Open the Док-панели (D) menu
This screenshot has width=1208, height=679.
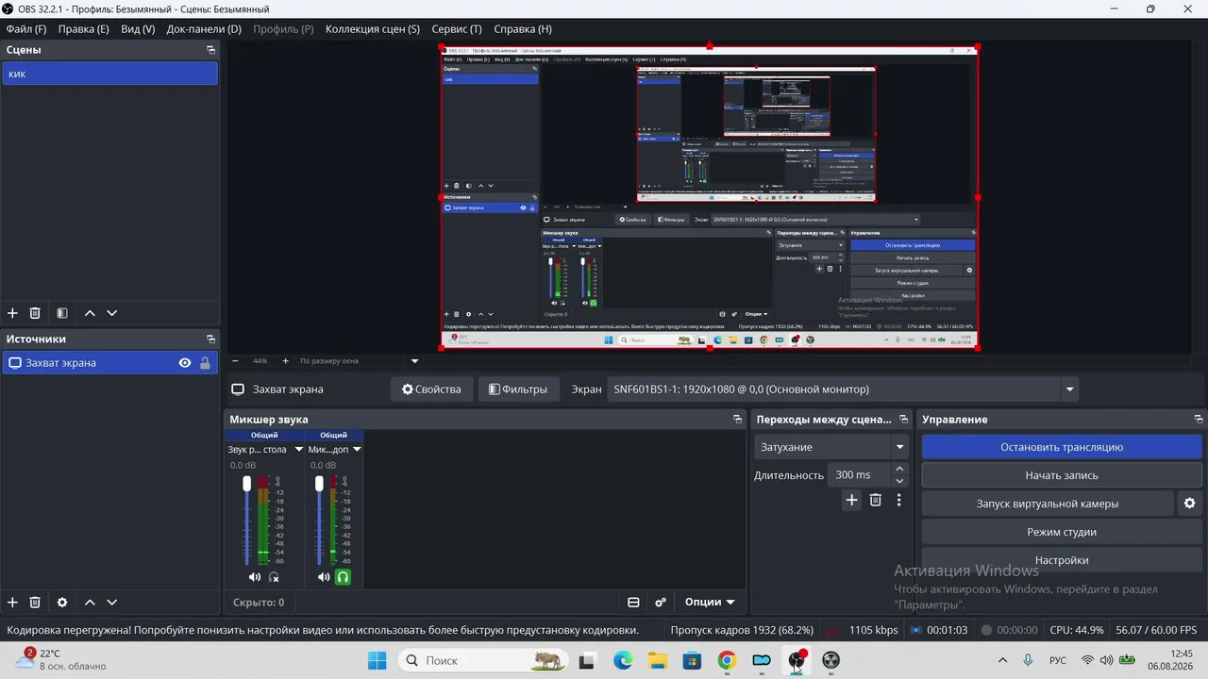point(204,29)
